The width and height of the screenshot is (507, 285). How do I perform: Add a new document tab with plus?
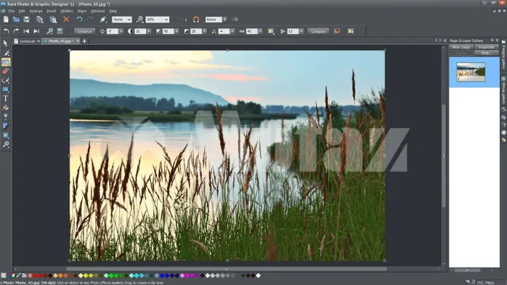coord(84,41)
